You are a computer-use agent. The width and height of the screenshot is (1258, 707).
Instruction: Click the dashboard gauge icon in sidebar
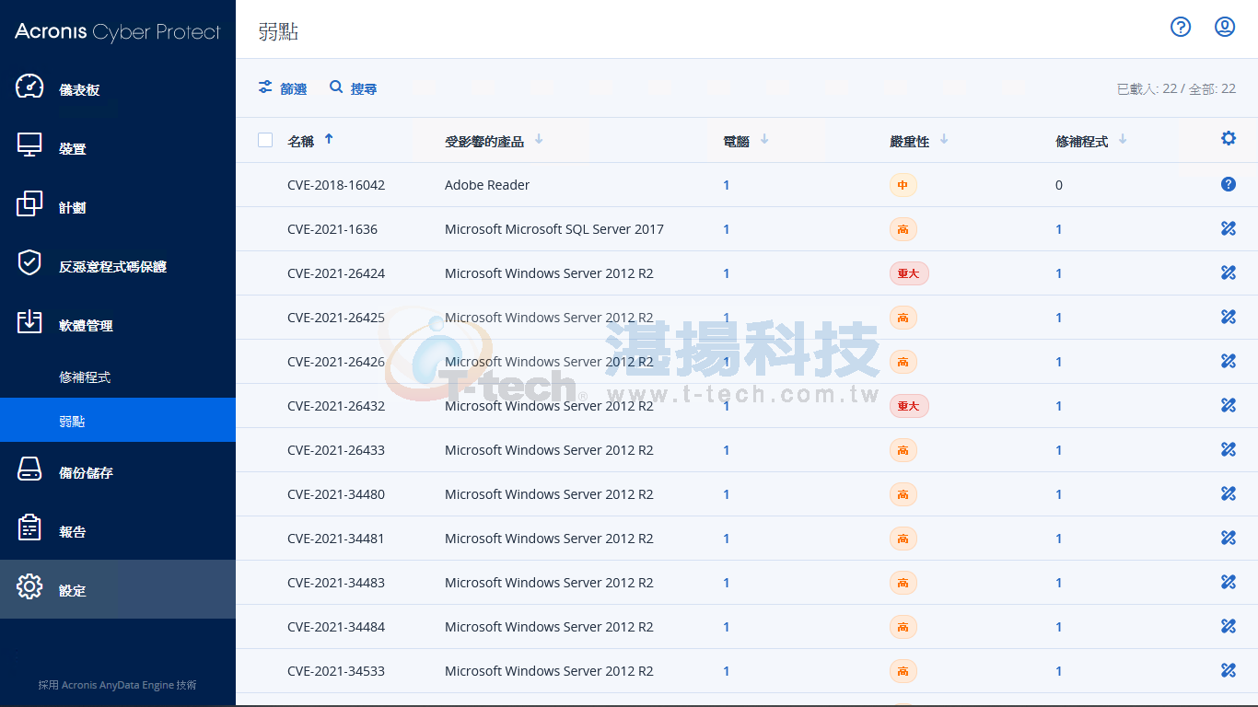click(29, 87)
